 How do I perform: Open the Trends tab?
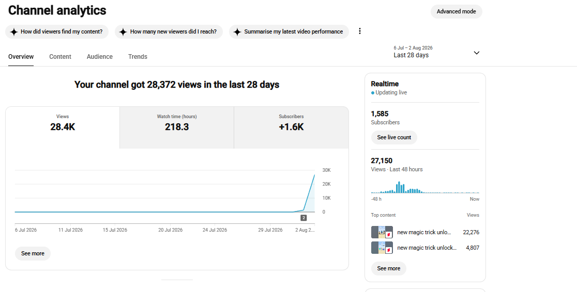[x=138, y=57]
